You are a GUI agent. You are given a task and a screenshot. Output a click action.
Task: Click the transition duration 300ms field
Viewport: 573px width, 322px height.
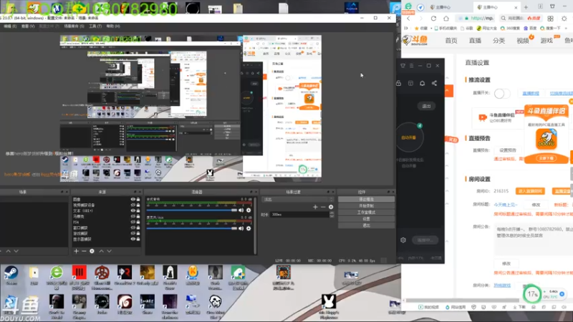tap(299, 215)
